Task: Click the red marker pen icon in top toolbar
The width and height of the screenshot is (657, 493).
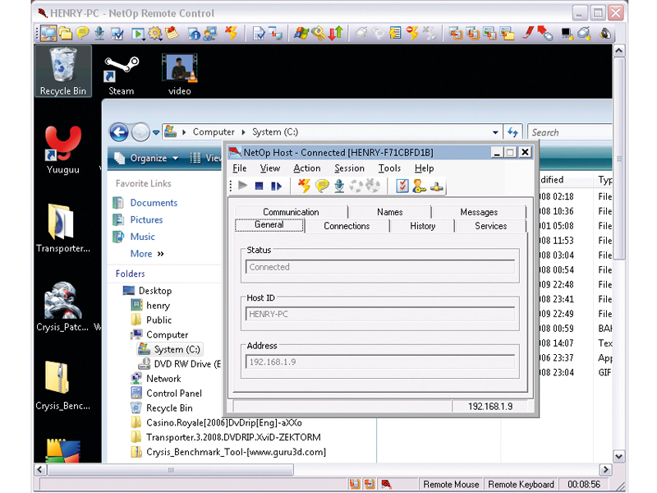Action: tap(528, 33)
